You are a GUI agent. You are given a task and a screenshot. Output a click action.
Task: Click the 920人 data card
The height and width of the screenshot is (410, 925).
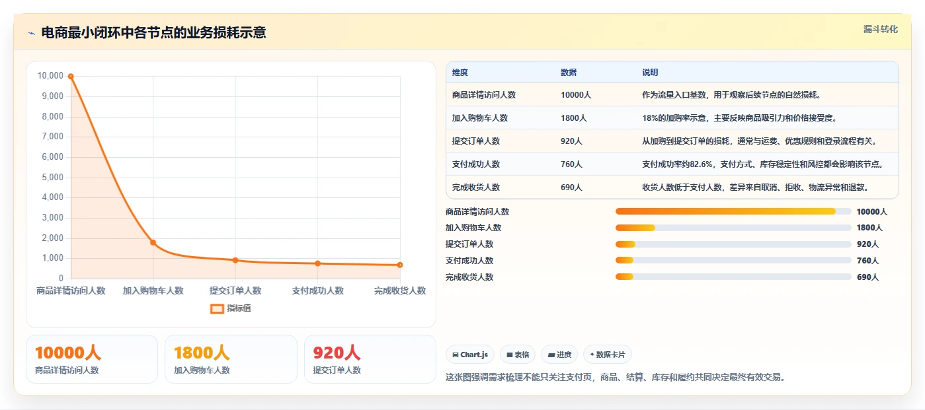(370, 359)
